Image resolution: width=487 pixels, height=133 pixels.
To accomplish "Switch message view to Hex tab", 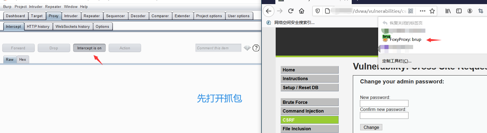I will (x=23, y=59).
